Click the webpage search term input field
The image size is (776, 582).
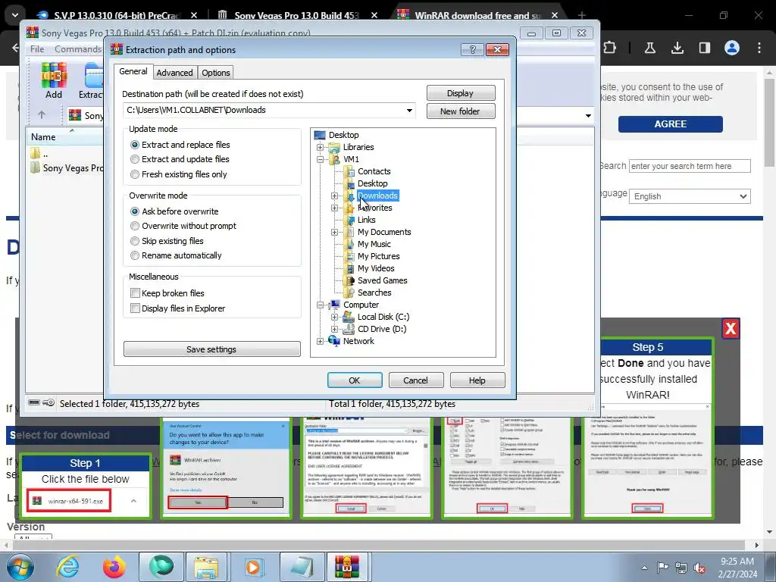pos(690,166)
